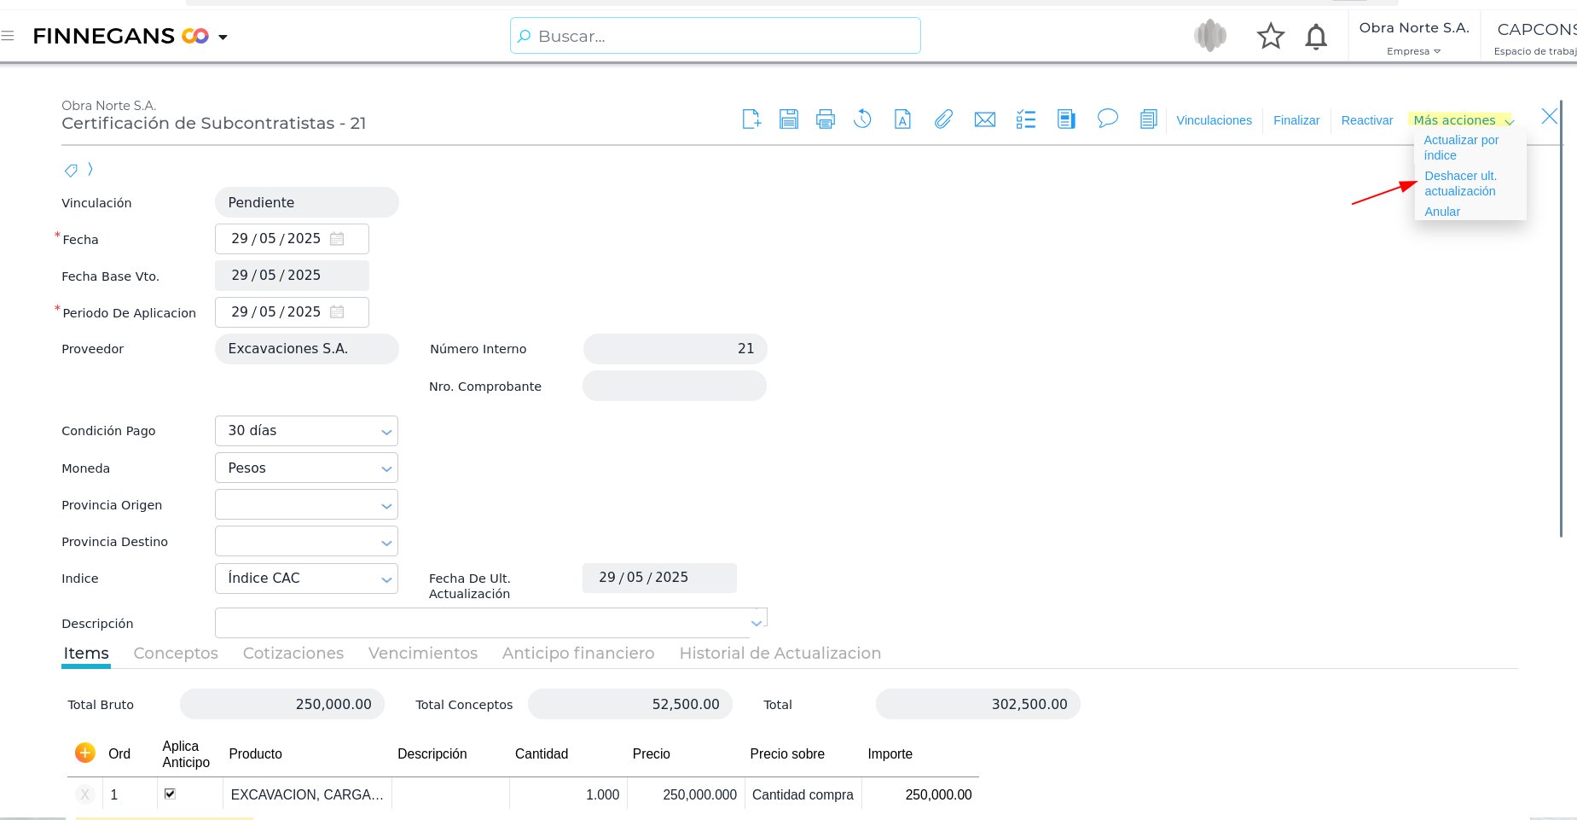Open the Fecha calendar picker

point(337,239)
